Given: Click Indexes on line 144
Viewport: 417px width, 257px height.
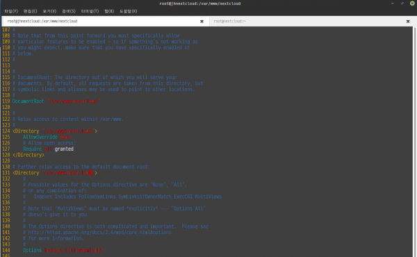Looking at the screenshot, I should pos(54,250).
